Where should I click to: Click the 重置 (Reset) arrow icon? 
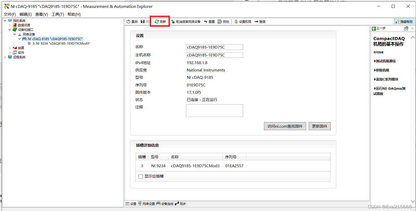pyautogui.click(x=206, y=22)
